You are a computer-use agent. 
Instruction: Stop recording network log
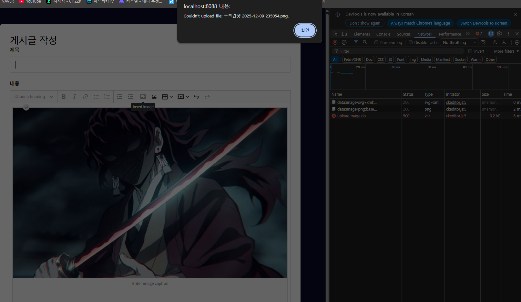click(335, 42)
